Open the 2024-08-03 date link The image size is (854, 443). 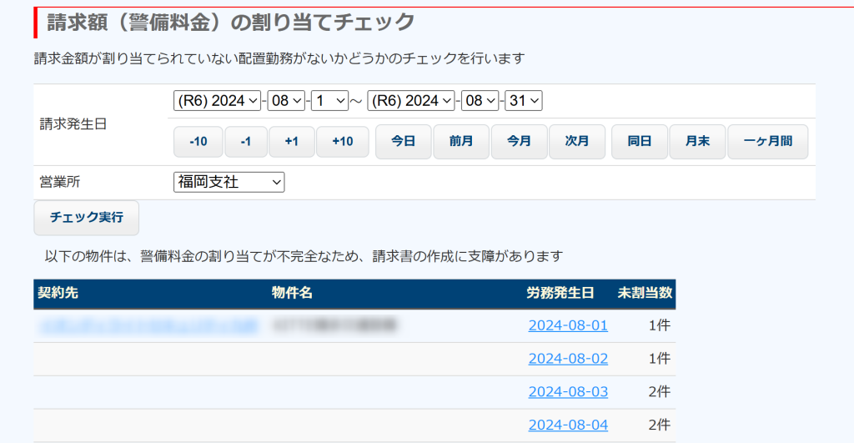[568, 392]
